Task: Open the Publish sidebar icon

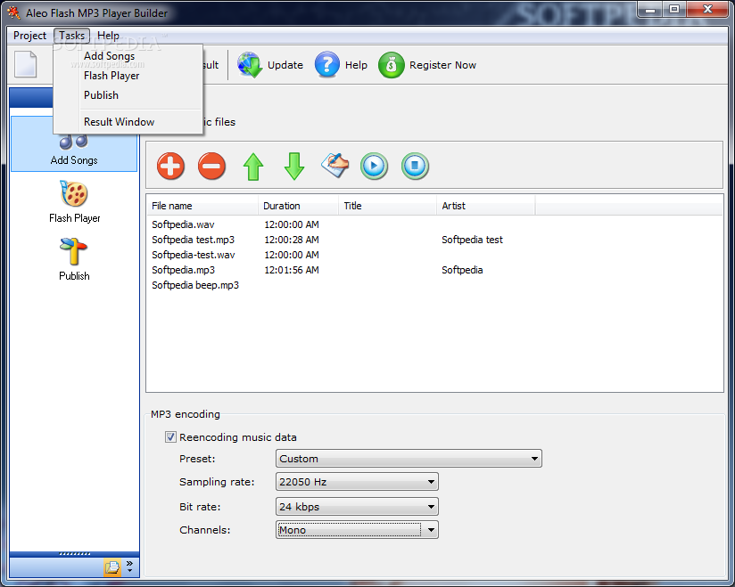Action: 74,251
